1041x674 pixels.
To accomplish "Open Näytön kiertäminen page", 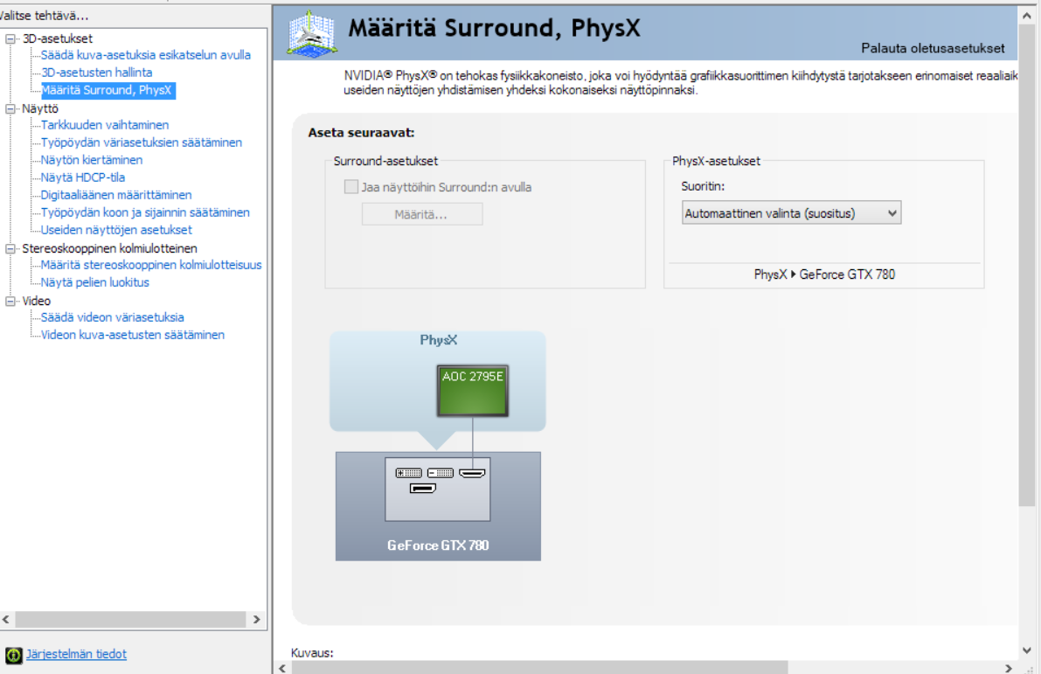I will (91, 160).
